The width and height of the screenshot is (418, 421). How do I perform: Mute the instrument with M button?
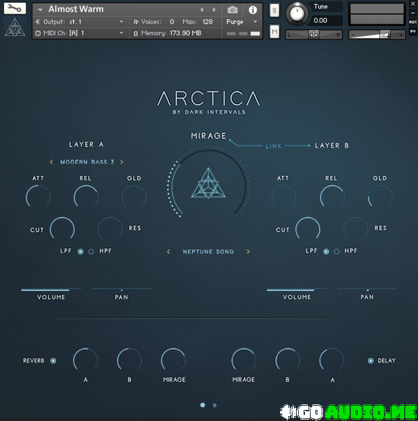[x=275, y=31]
